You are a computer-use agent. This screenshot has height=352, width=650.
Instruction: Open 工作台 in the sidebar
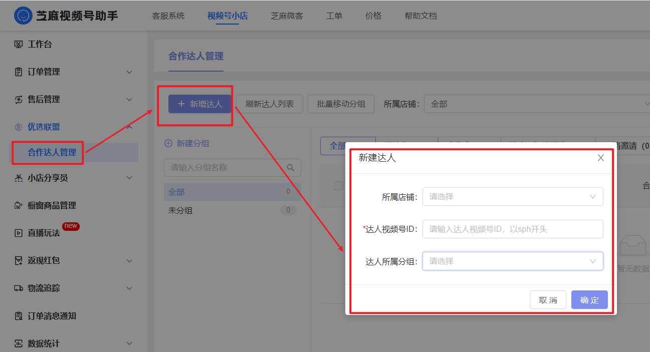(40, 45)
